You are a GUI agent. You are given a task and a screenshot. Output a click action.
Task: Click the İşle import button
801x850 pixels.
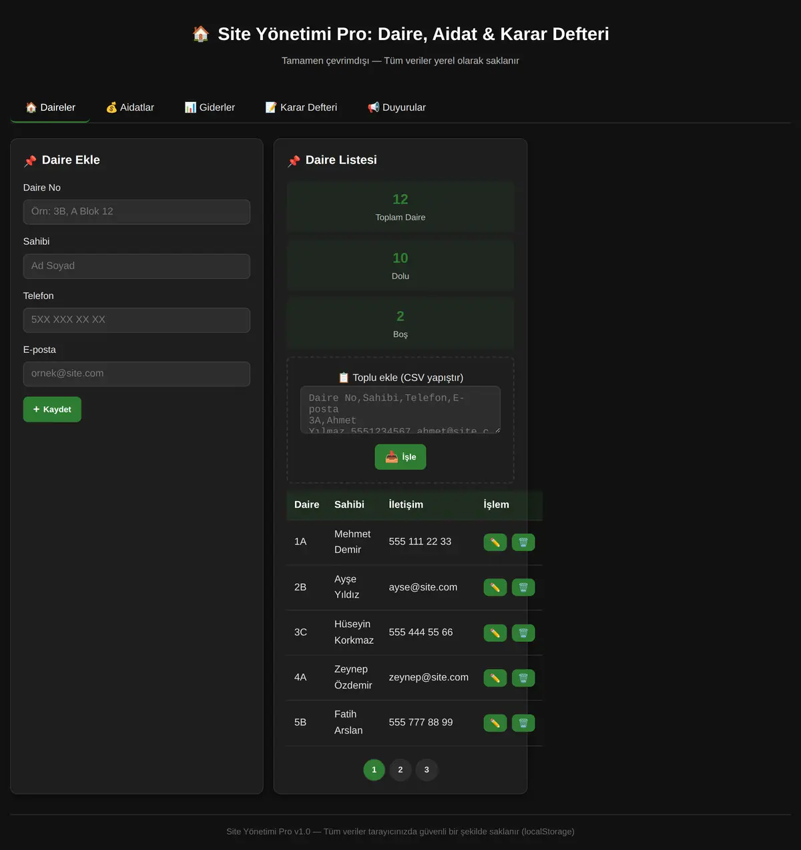click(x=400, y=457)
